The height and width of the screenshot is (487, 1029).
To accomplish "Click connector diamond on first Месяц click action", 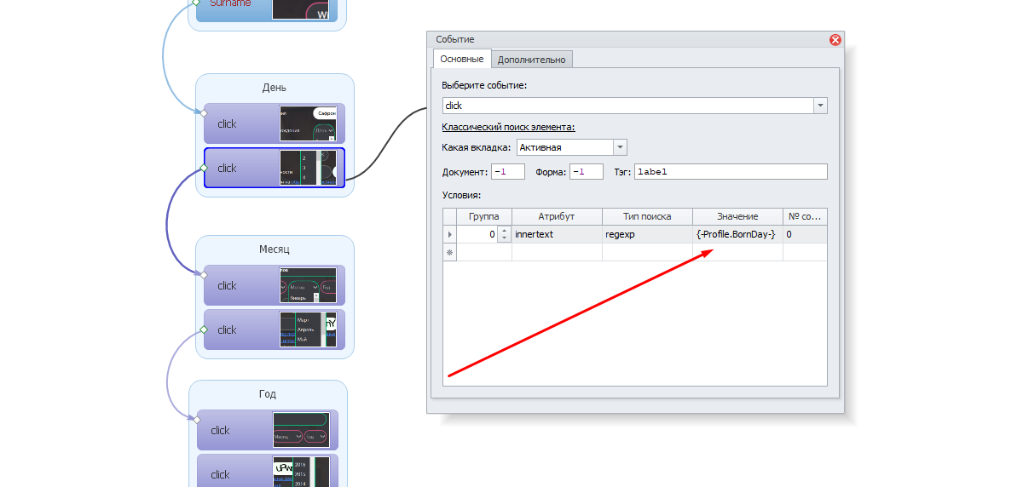I will click(x=204, y=274).
